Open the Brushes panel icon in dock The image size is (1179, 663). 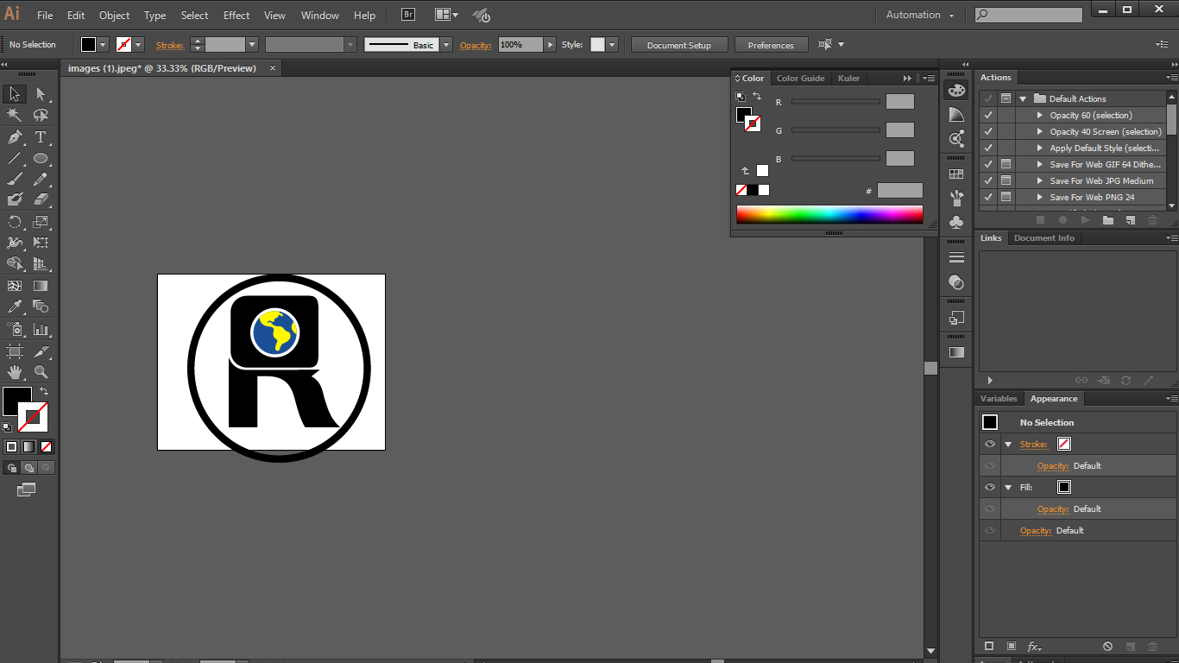click(x=956, y=199)
